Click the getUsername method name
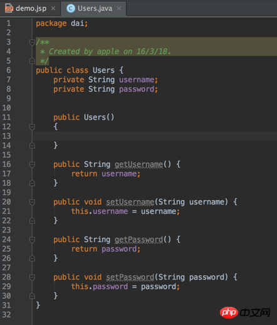The width and height of the screenshot is (277, 325). pos(138,164)
